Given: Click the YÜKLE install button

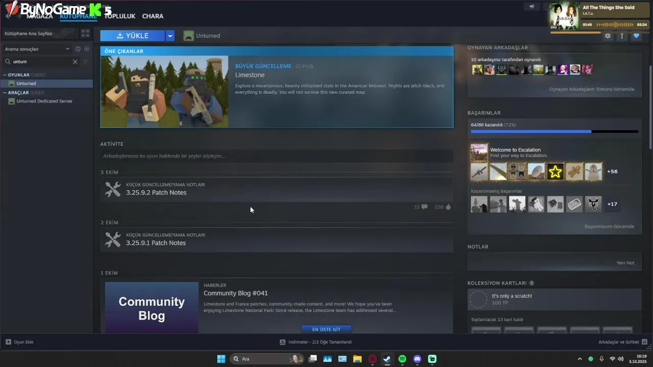Looking at the screenshot, I should coord(133,36).
